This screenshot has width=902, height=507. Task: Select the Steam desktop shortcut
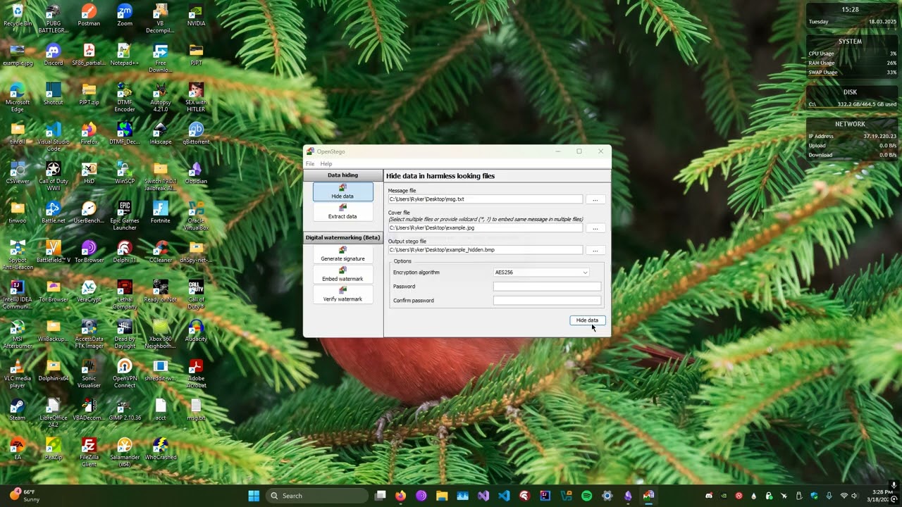click(x=18, y=410)
